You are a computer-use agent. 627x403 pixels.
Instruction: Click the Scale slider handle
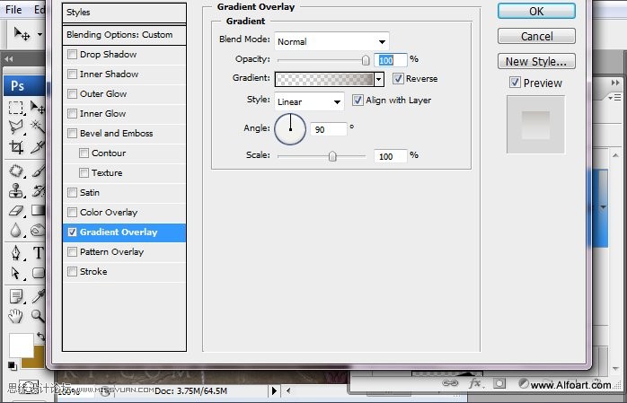coord(332,156)
